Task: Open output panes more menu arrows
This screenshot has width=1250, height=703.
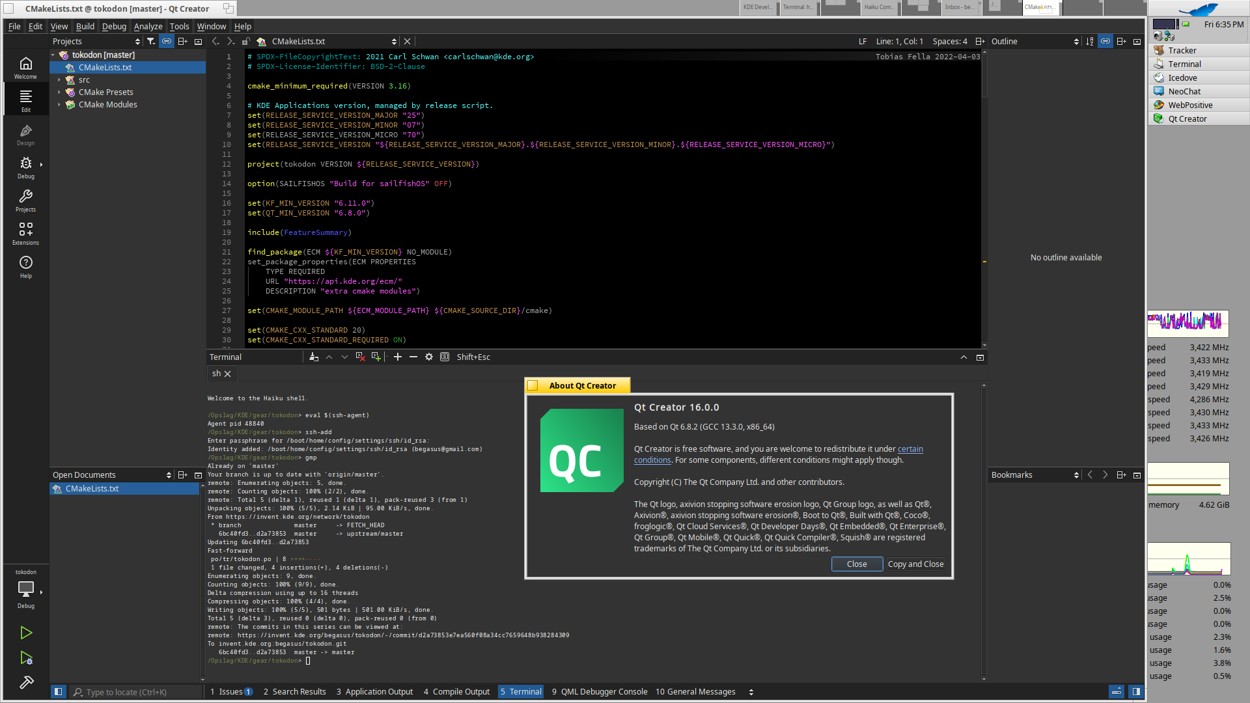Action: [751, 692]
